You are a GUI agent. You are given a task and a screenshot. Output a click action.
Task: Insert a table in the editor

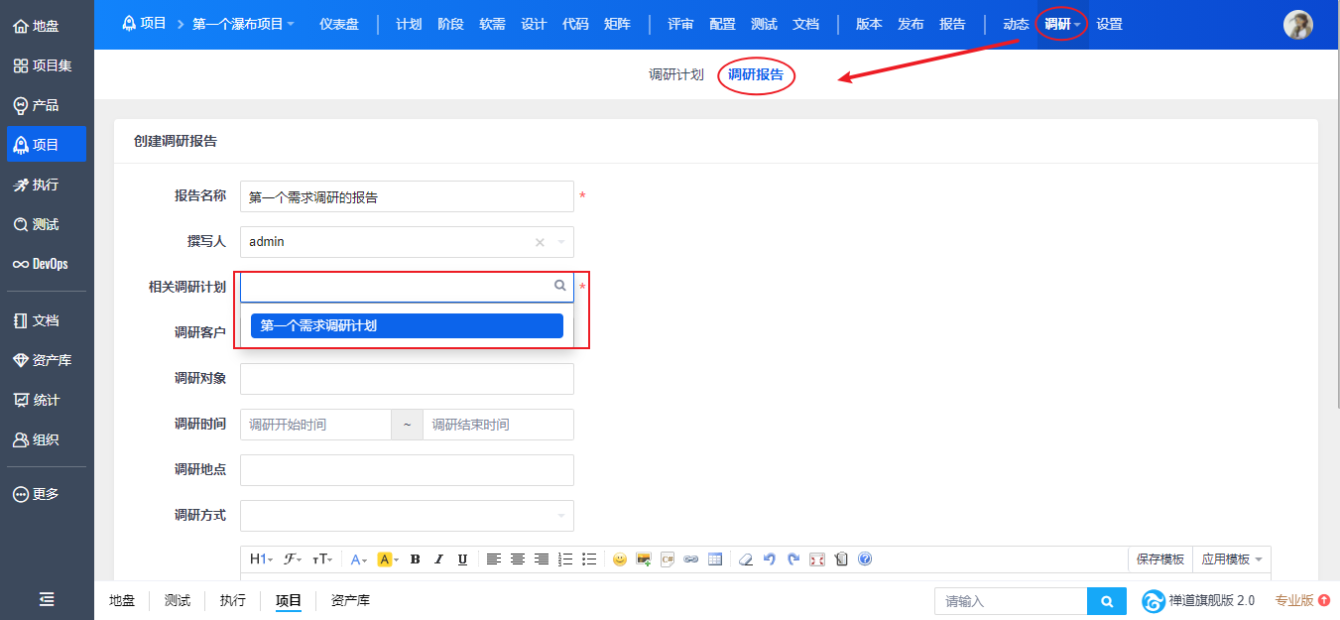point(715,559)
